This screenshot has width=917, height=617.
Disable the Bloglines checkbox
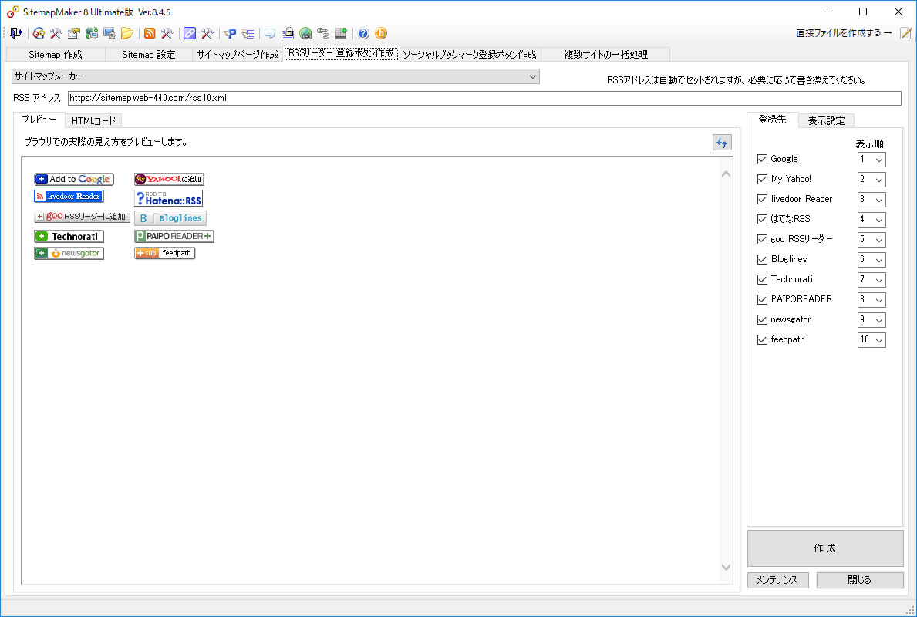(762, 259)
